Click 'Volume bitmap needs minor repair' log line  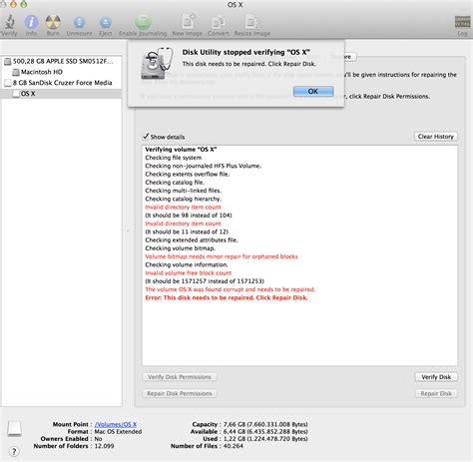222,256
